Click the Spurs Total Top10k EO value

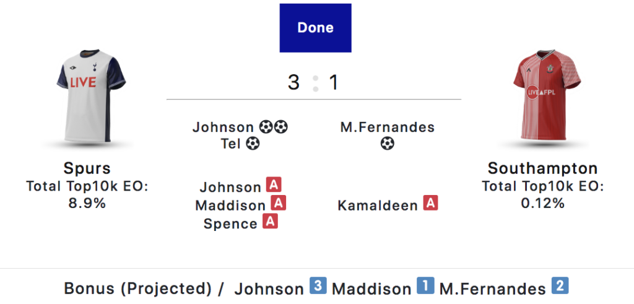87,203
